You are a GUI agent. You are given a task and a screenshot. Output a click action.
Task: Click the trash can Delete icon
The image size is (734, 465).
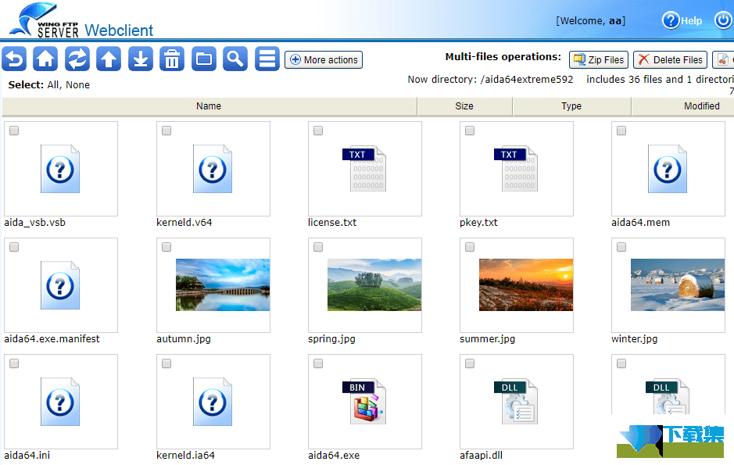pos(172,59)
